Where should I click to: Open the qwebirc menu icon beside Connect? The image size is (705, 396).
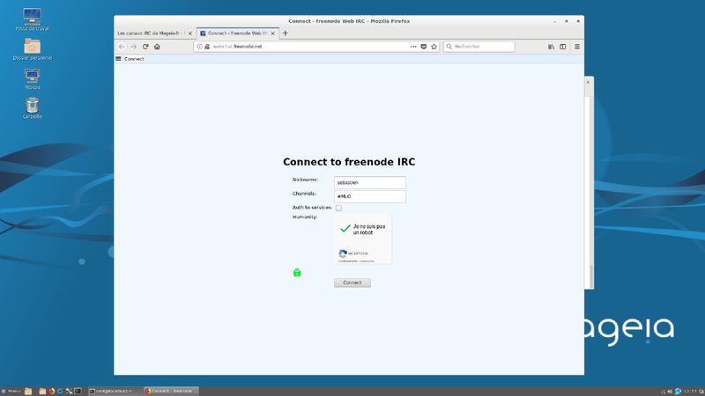pos(118,59)
